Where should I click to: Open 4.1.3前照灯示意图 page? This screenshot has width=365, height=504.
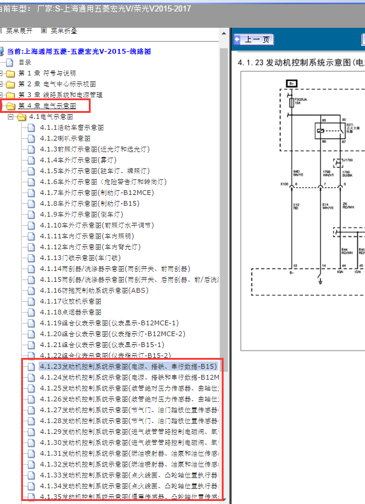pyautogui.click(x=95, y=150)
